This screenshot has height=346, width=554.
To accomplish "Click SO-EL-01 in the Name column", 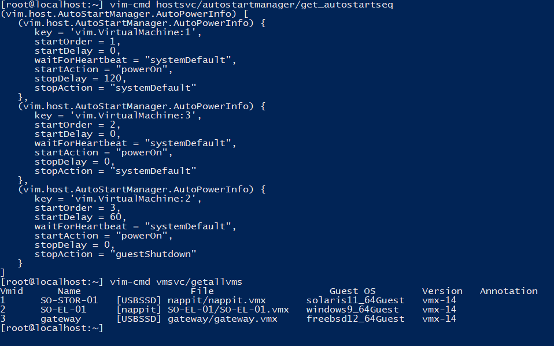I will (63, 310).
